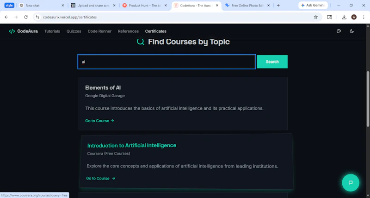Open Quizzes in the navigation bar
This screenshot has width=370, height=198.
point(74,31)
